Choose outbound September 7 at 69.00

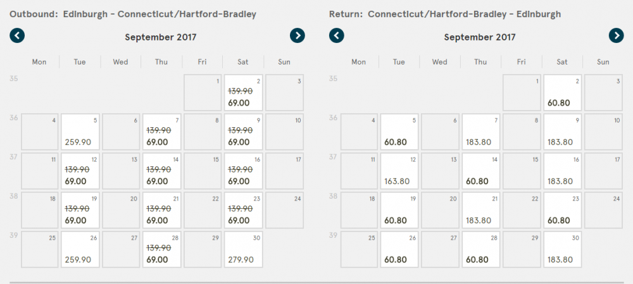[162, 132]
